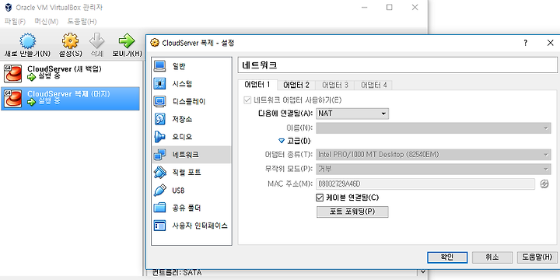Click the MAC 주소(M) input field
The width and height of the screenshot is (560, 280).
click(425, 184)
